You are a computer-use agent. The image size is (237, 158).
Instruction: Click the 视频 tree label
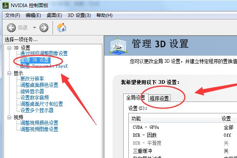click(18, 117)
